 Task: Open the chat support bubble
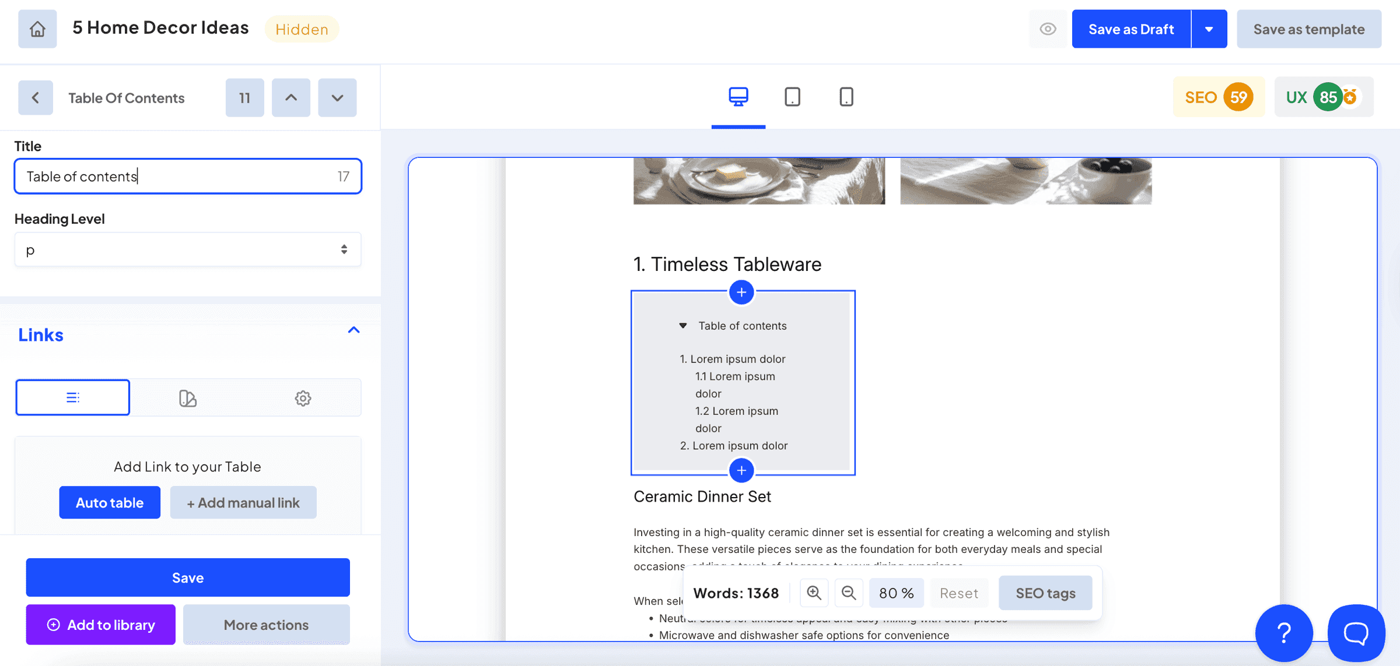[1356, 633]
